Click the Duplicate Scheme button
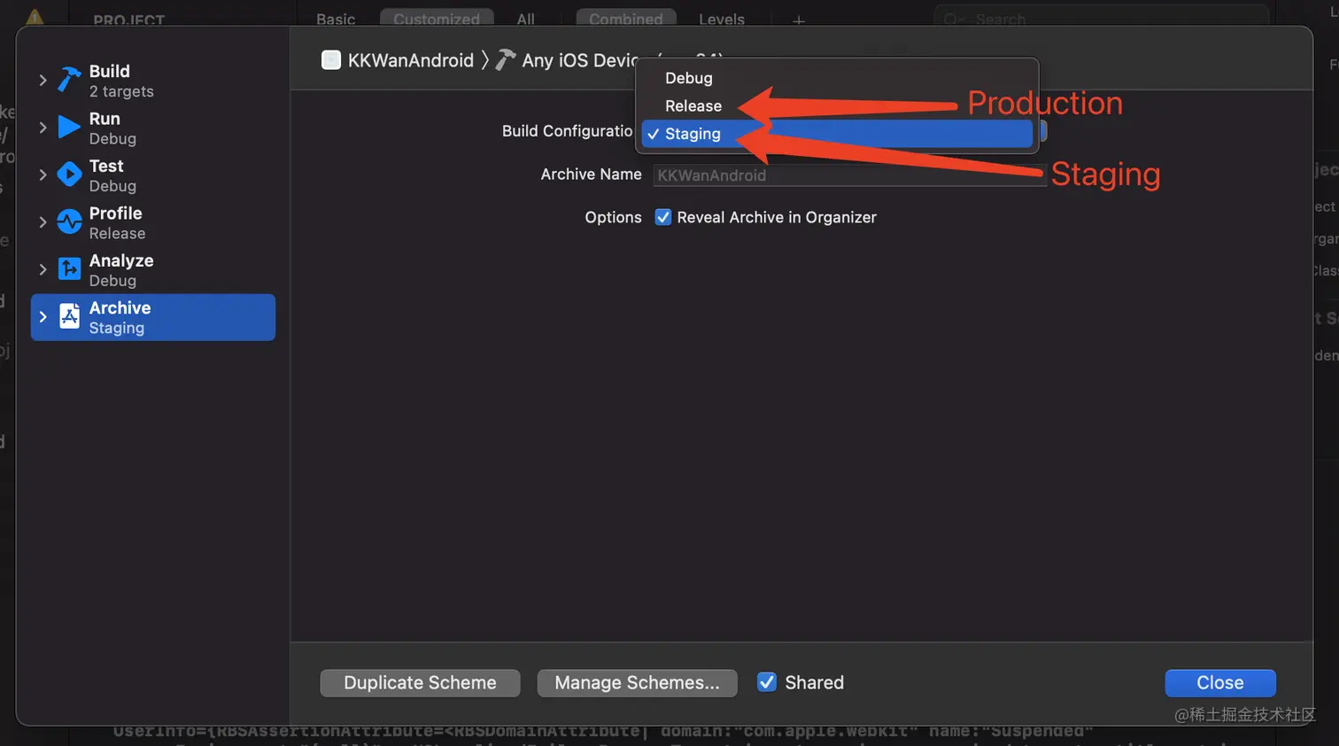 tap(420, 683)
